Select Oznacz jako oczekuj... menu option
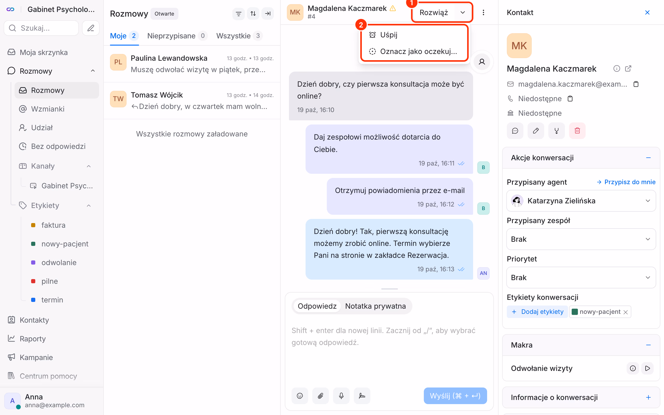 coord(414,51)
